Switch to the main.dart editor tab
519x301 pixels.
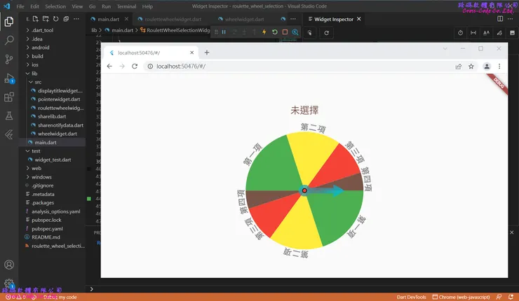108,19
